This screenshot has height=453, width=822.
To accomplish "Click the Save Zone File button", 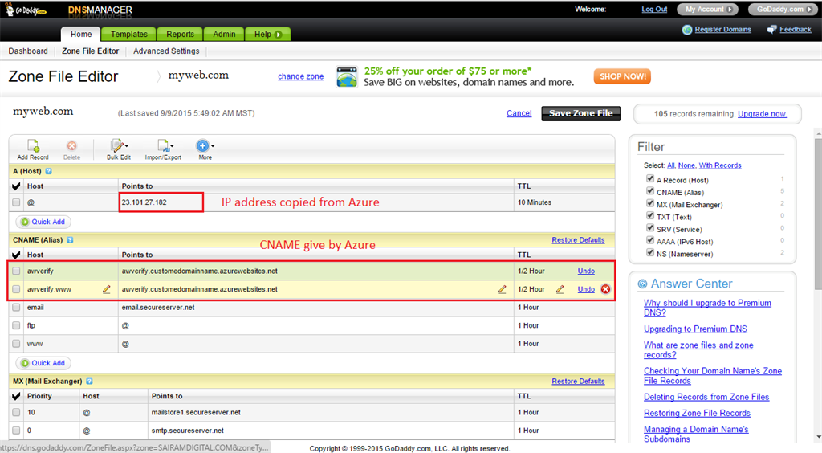I will click(x=581, y=113).
